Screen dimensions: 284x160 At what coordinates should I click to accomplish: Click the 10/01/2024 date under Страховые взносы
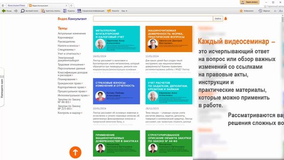pos(99,108)
